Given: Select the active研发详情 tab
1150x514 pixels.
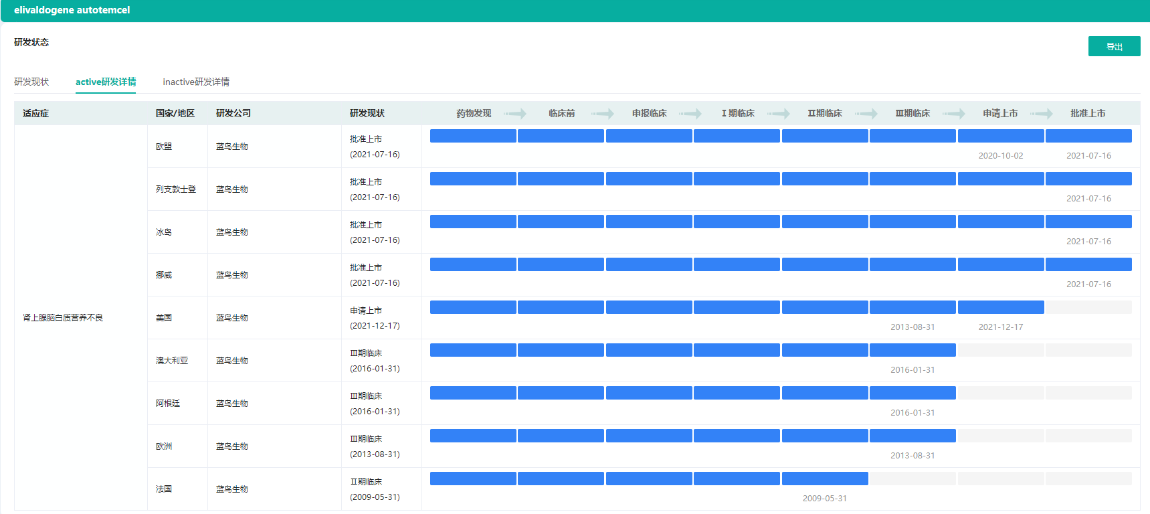Looking at the screenshot, I should coord(106,82).
